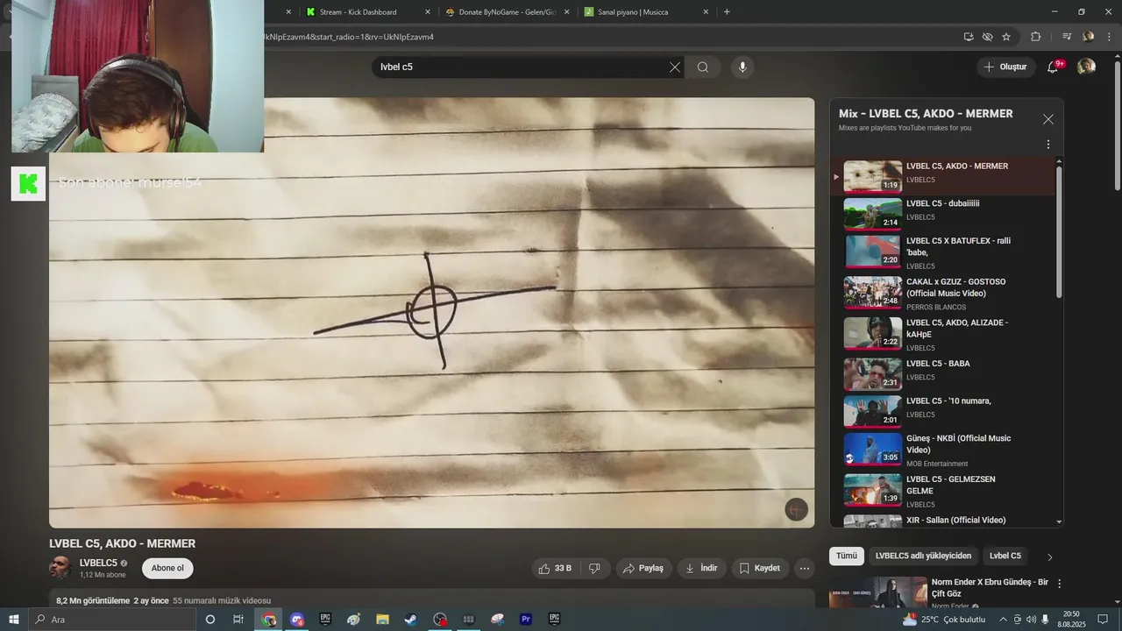The image size is (1122, 631).
Task: Play LVBEL C5 X BATUFLEX - ralli 'babe
Action: 942,252
